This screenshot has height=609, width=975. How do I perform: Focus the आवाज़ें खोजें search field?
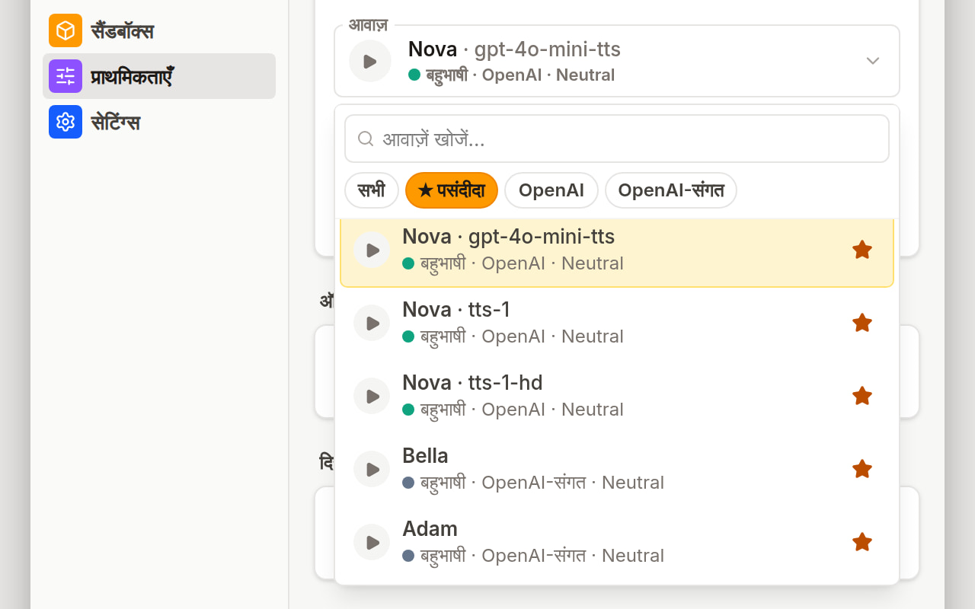617,139
